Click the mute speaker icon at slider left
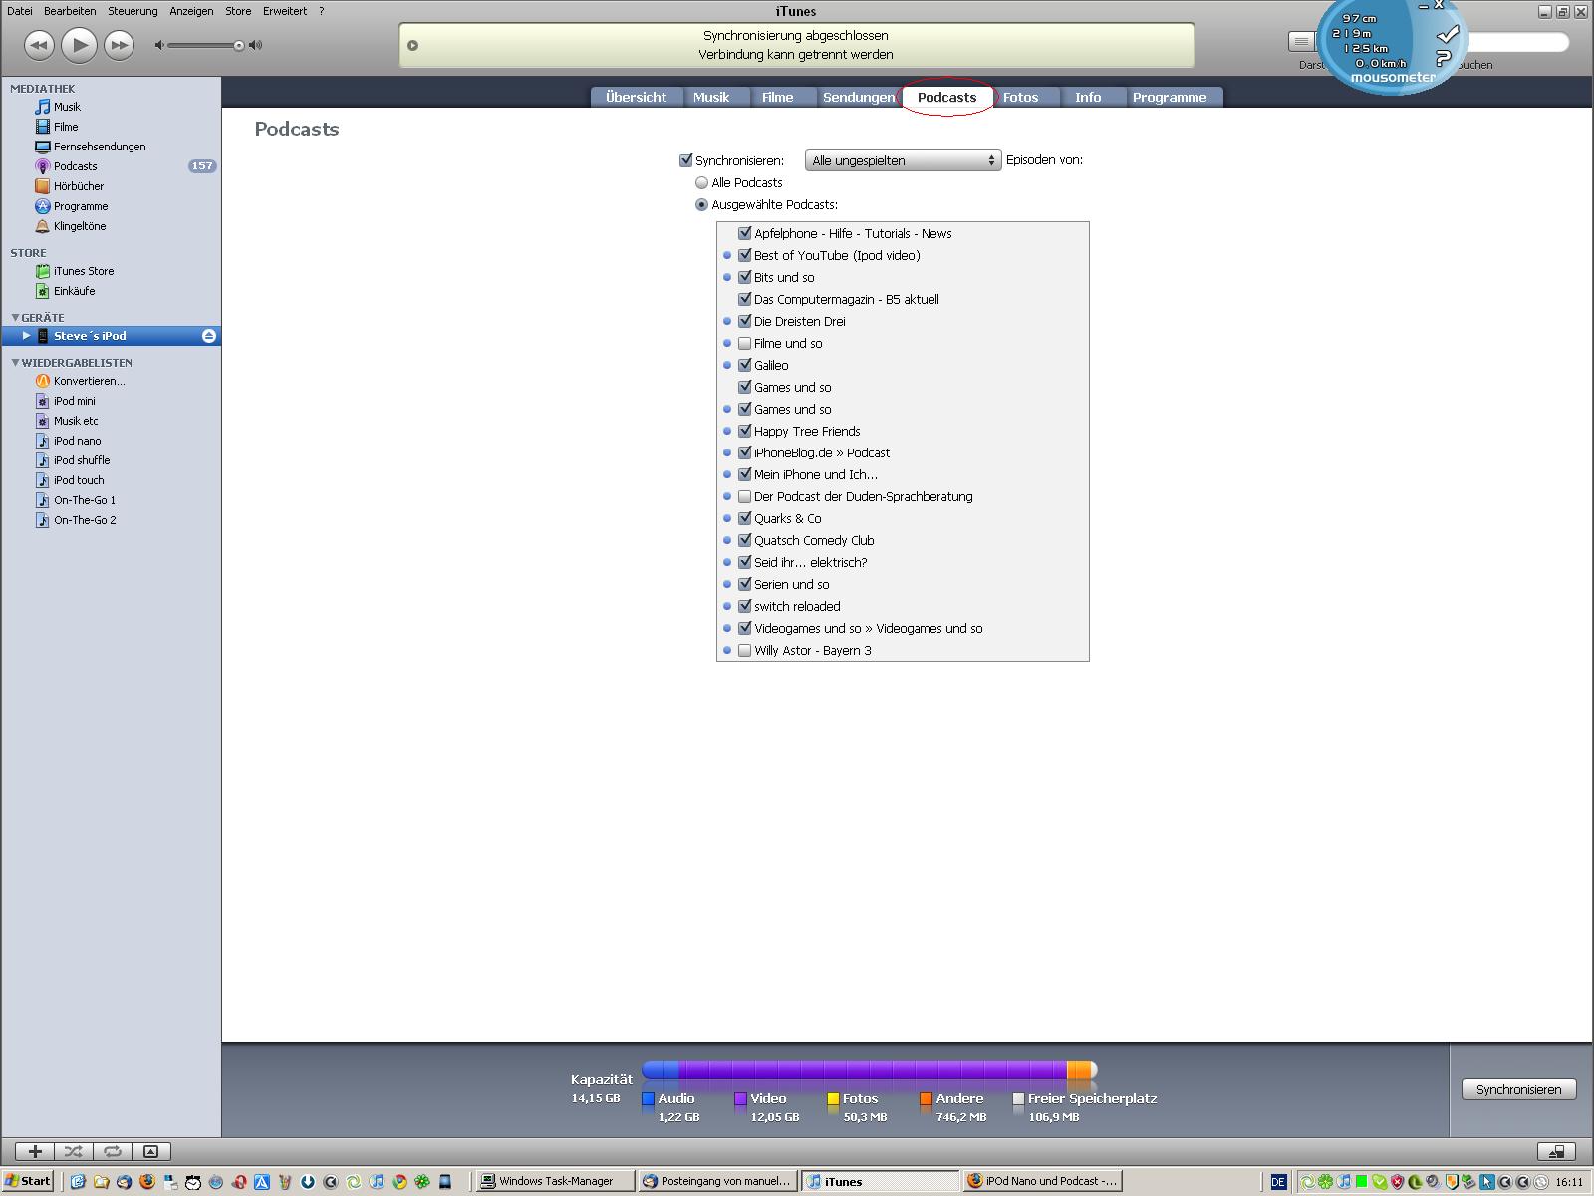 [160, 45]
